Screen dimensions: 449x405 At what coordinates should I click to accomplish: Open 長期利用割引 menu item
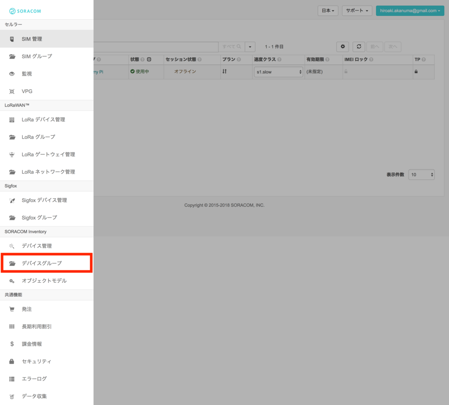[46, 326]
